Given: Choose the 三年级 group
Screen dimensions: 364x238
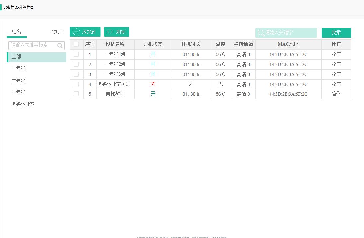Looking at the screenshot, I should point(19,92).
